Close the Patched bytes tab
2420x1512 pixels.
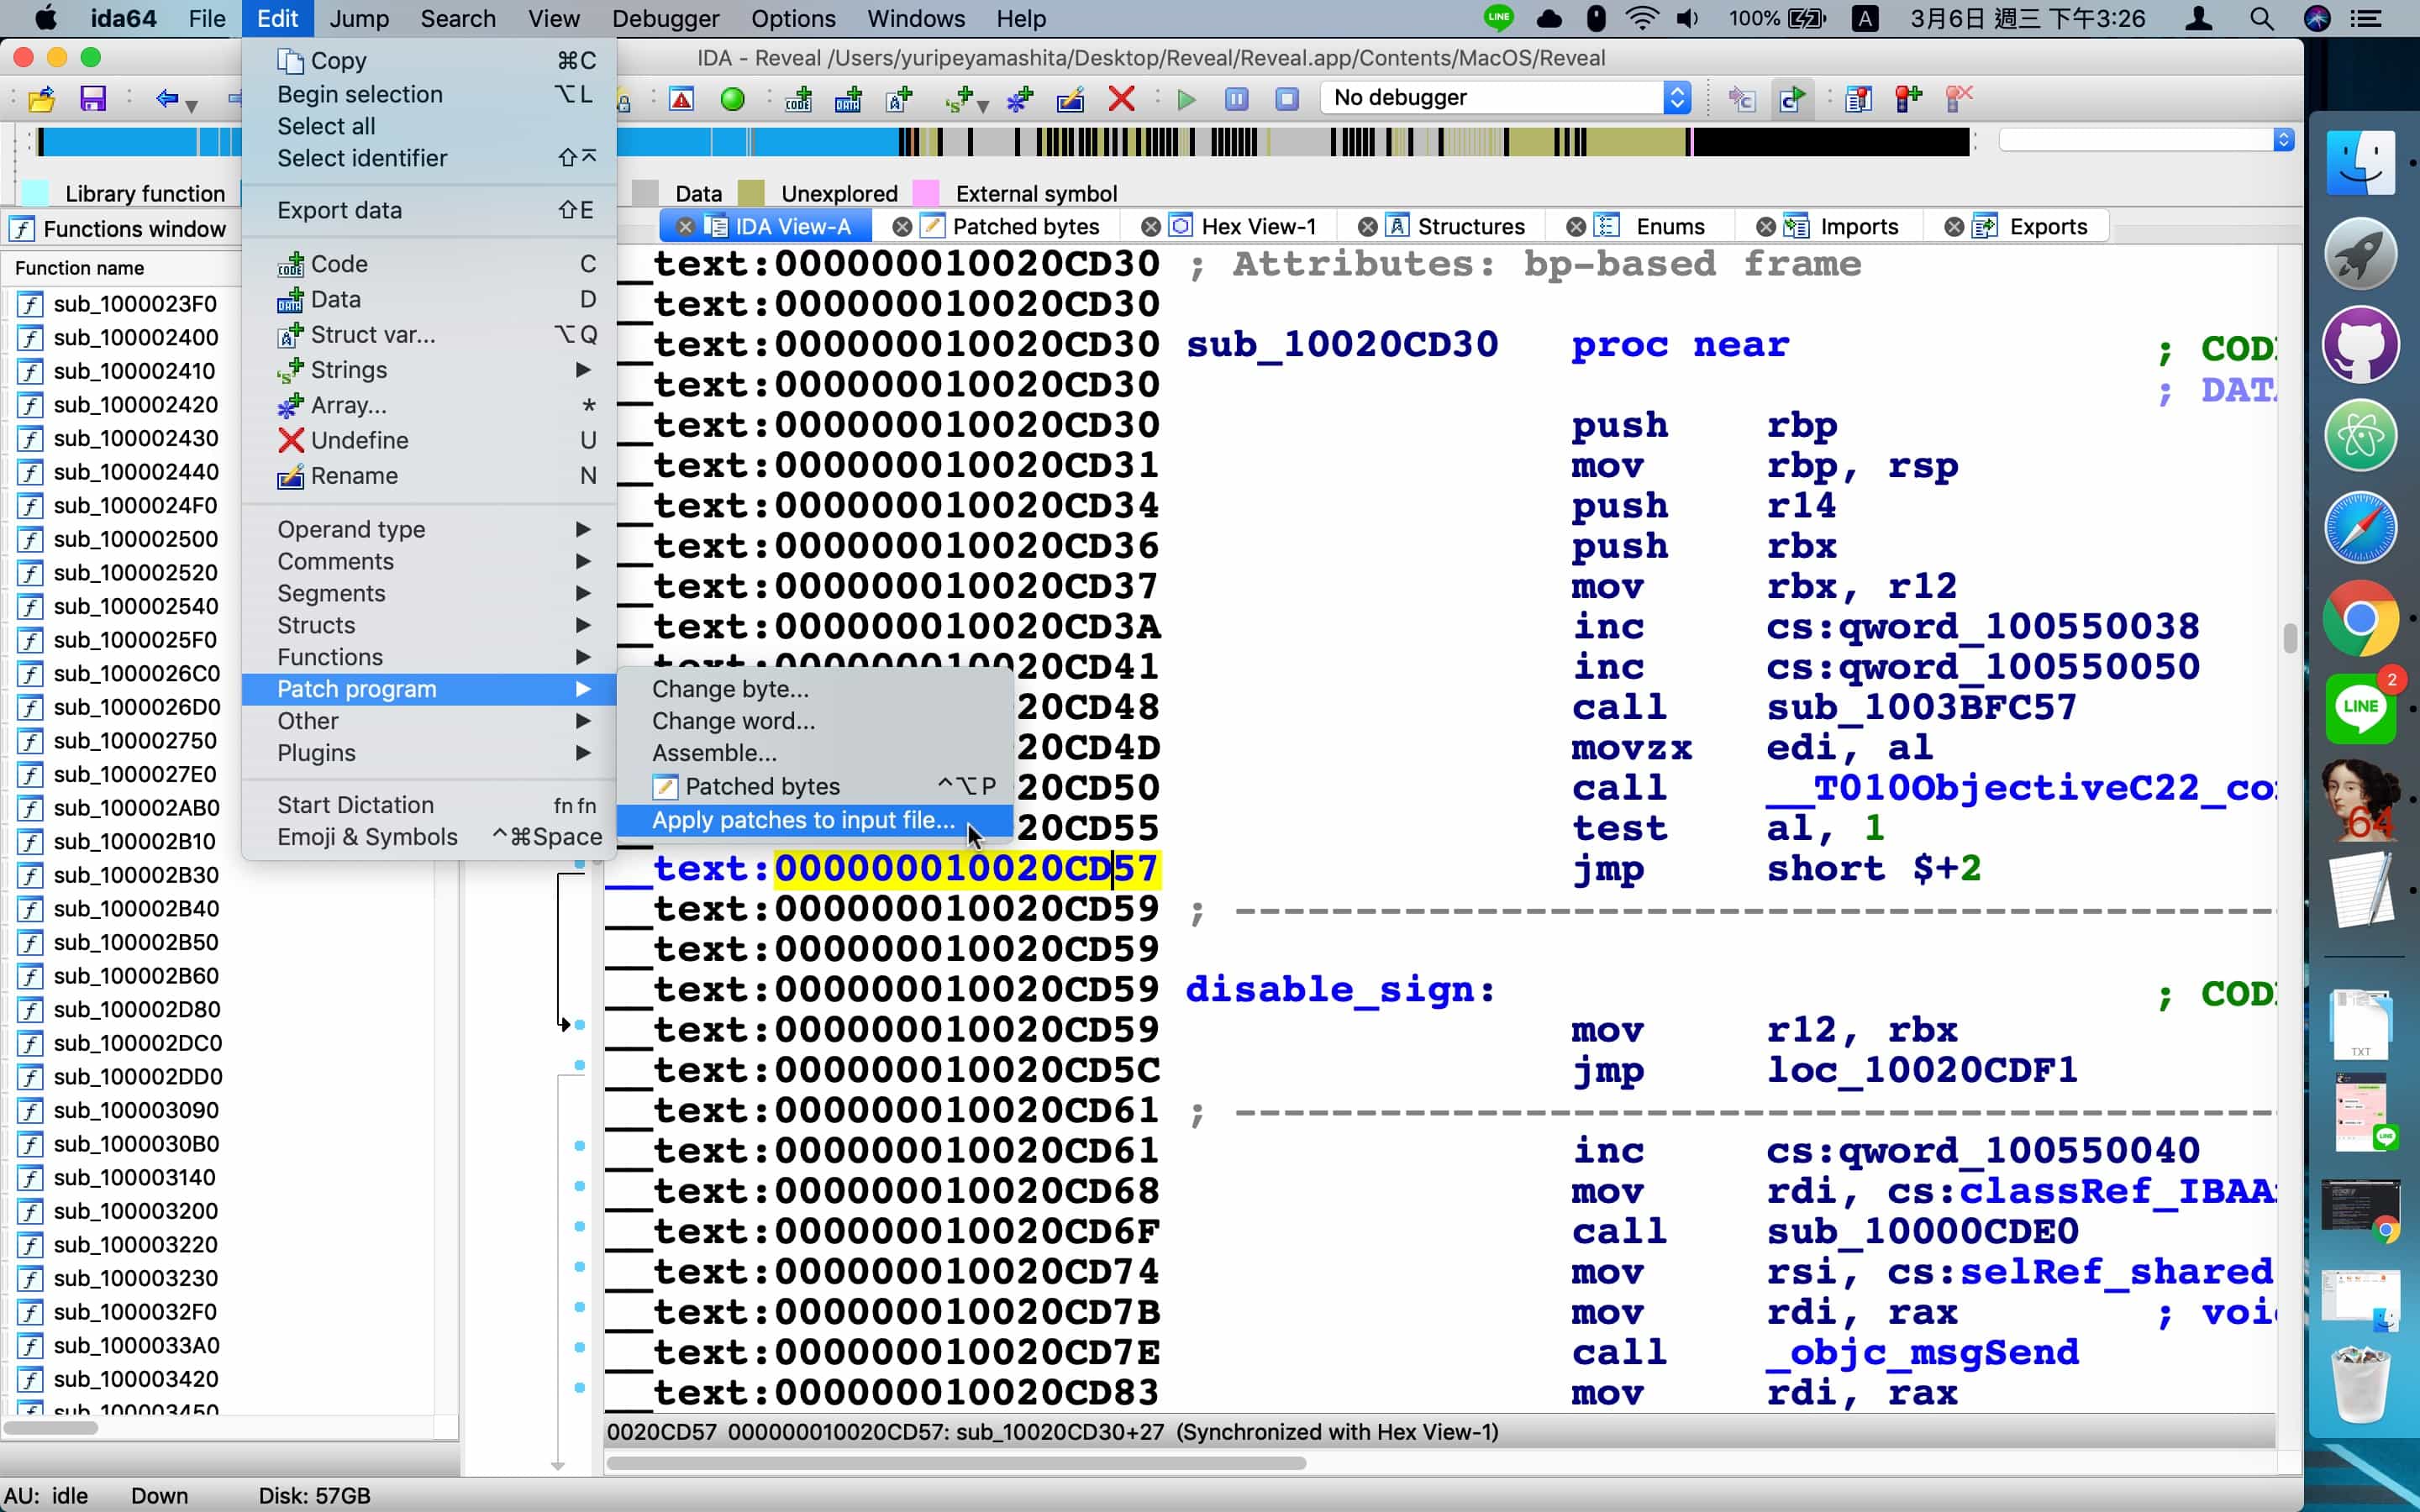coord(901,227)
